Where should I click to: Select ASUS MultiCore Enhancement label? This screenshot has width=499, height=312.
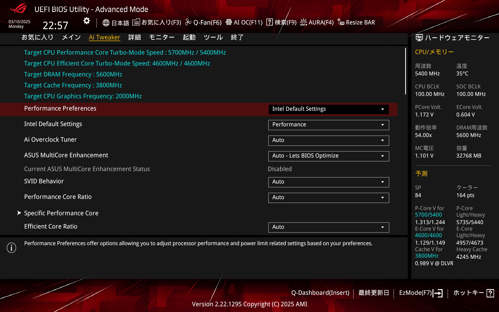[x=66, y=155]
